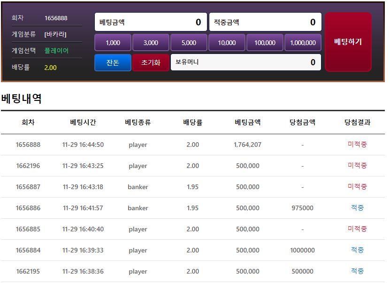Image resolution: width=390 pixels, height=283 pixels.
Task: Click the 975000 winning amount cell
Action: coord(302,208)
